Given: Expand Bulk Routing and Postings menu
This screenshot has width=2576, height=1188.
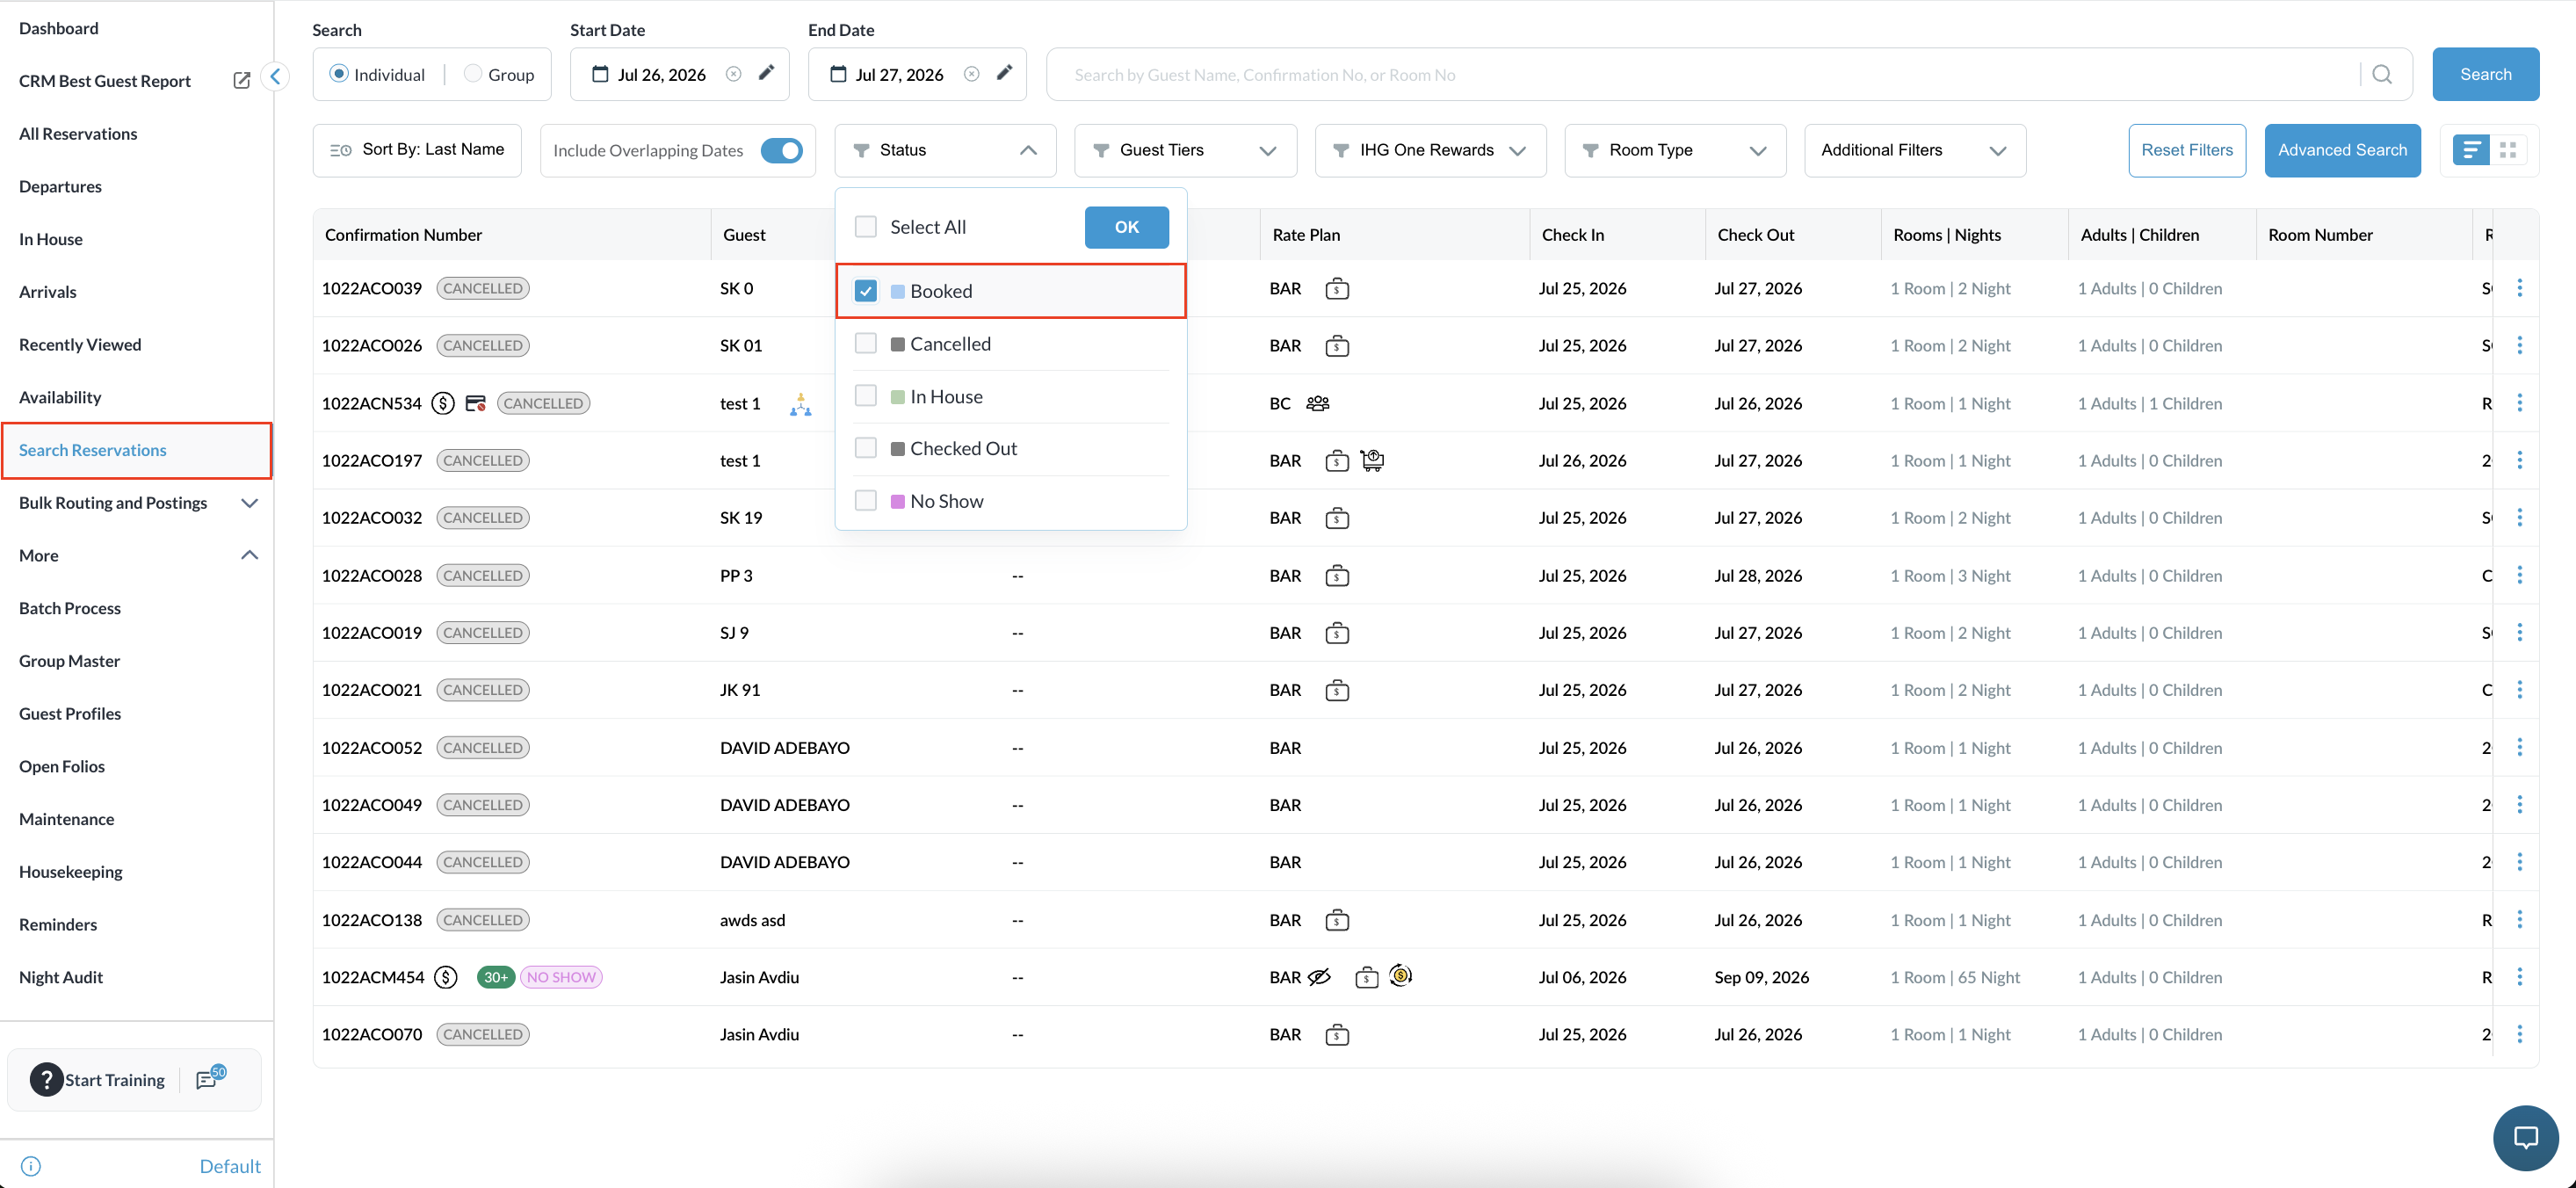Looking at the screenshot, I should pos(249,503).
